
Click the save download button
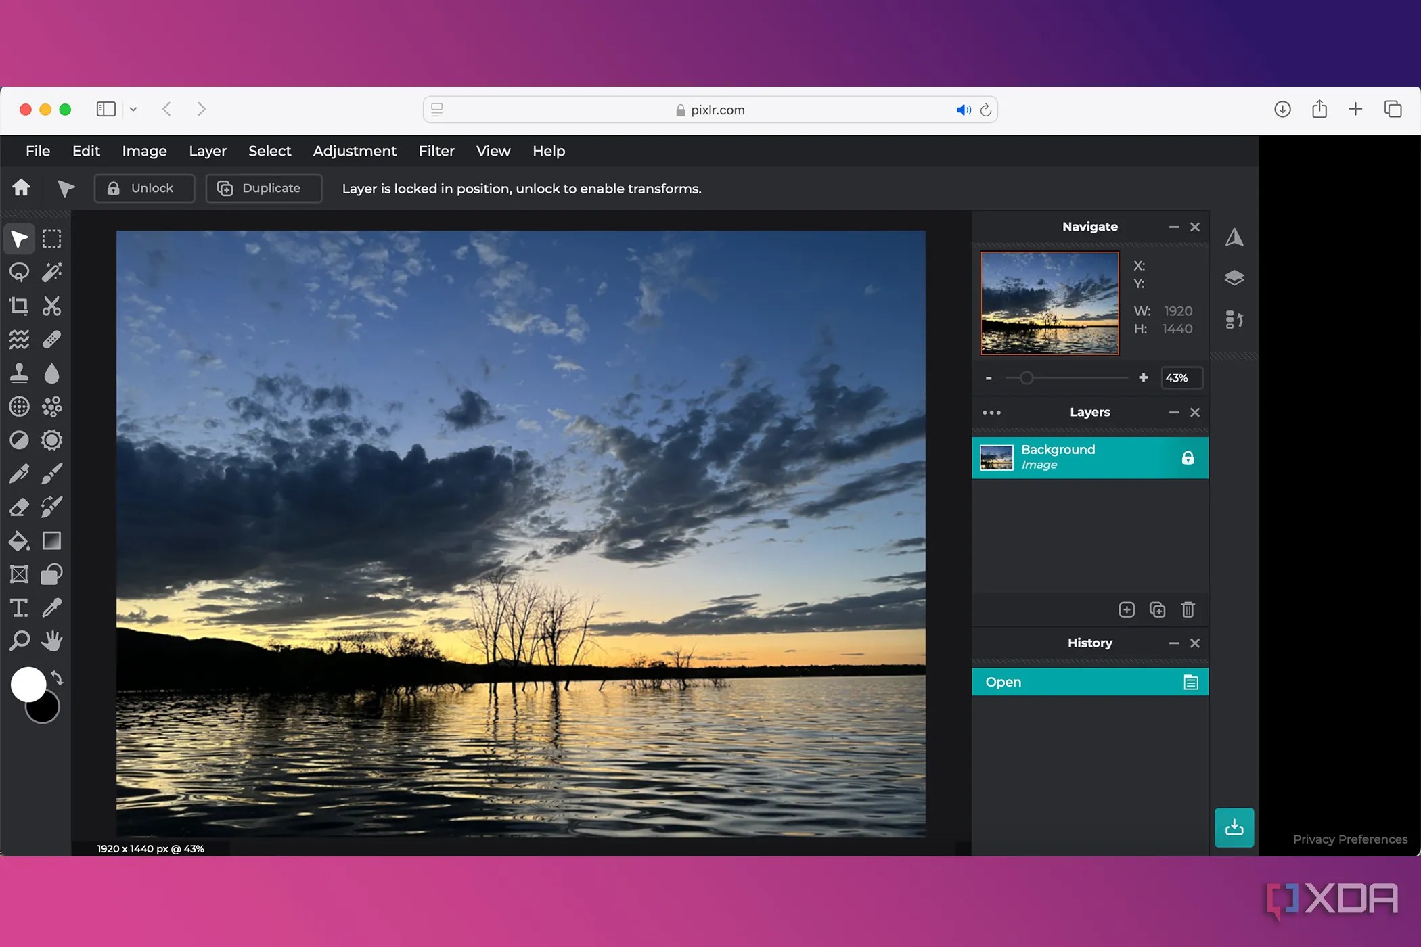(1234, 827)
